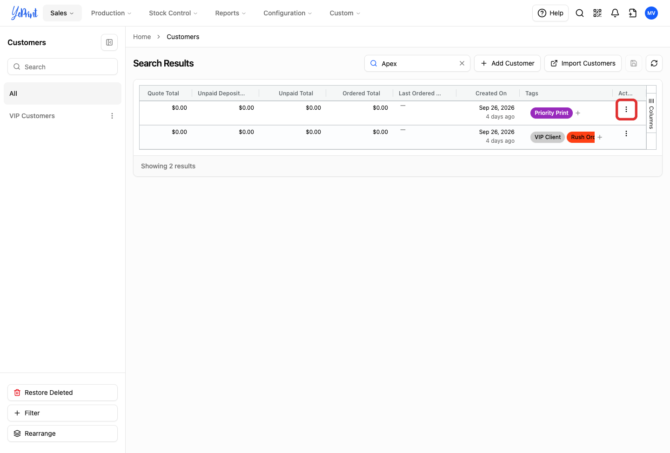The width and height of the screenshot is (670, 453).
Task: Open the Stock Control dropdown menu
Action: coord(173,13)
